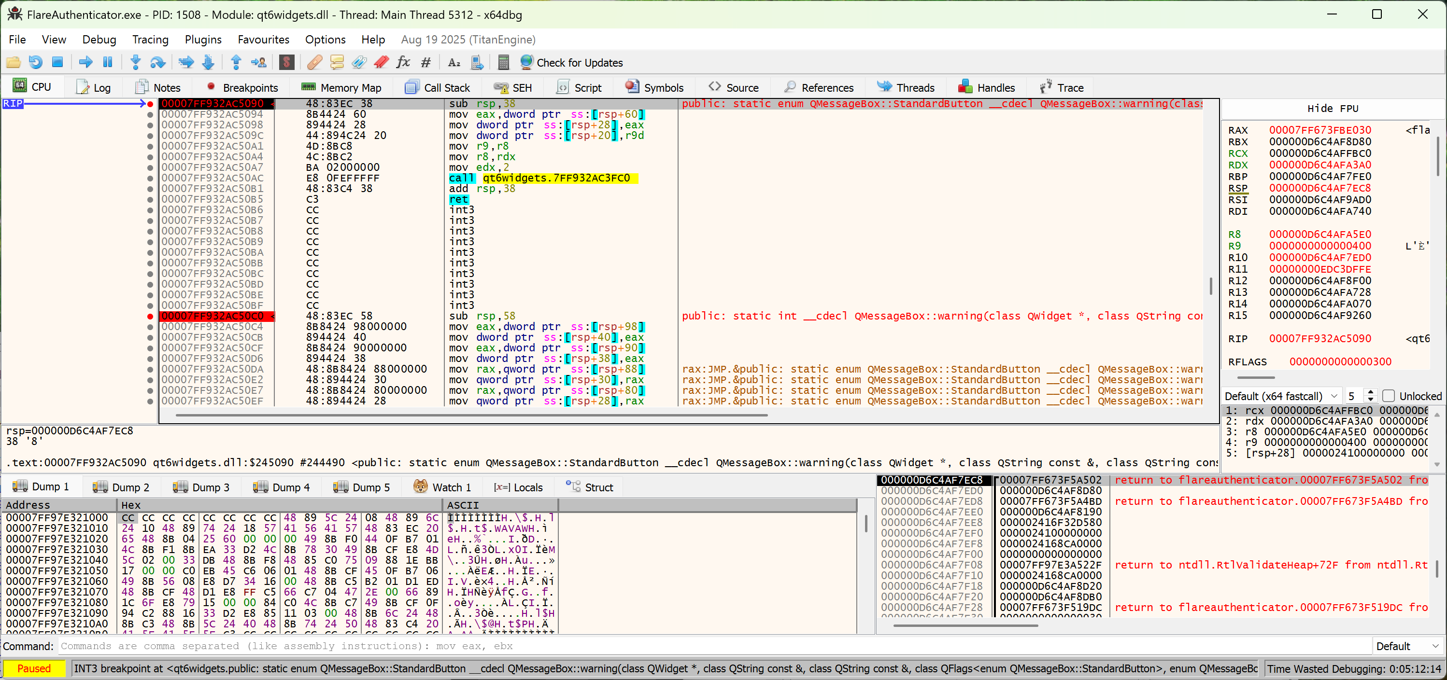
Task: Run the debugged program
Action: point(85,62)
